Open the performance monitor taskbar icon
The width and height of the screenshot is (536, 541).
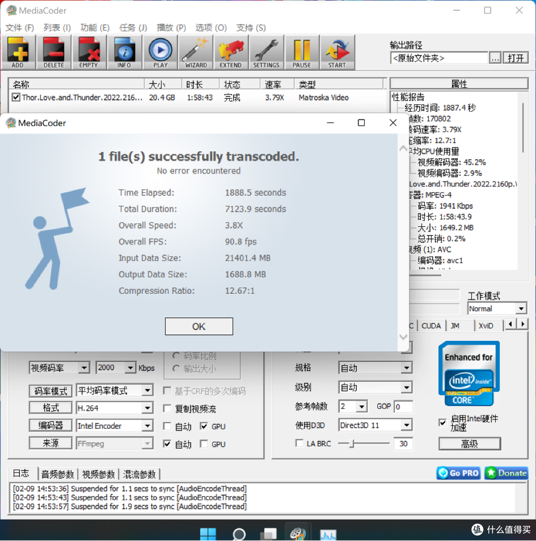328,534
